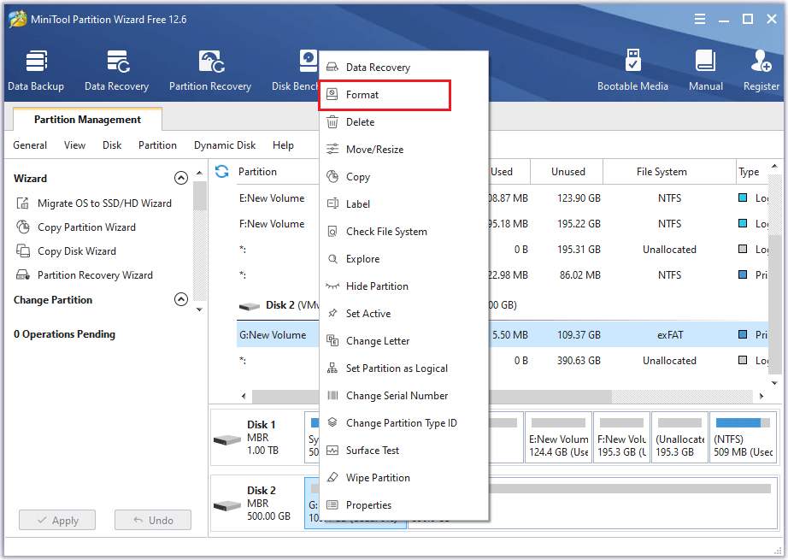Click horizontal scrollbar left arrow
This screenshot has height=560, width=788.
[244, 396]
